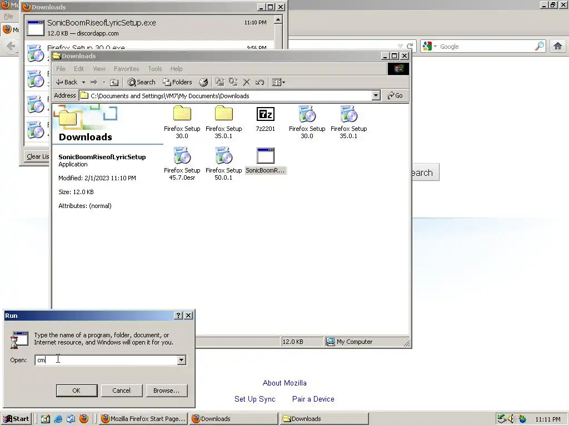
Task: Click the Set Up Sync link
Action: pyautogui.click(x=254, y=399)
